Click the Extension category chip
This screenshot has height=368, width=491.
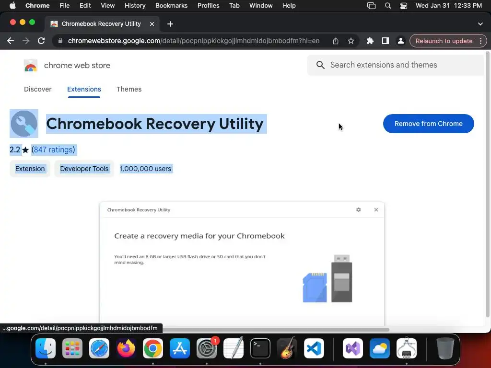(30, 169)
